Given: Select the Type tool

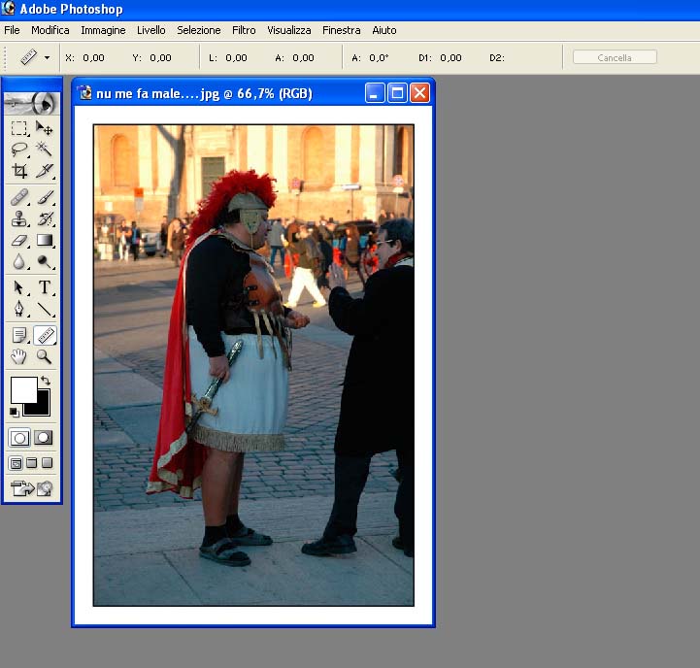Looking at the screenshot, I should click(45, 287).
